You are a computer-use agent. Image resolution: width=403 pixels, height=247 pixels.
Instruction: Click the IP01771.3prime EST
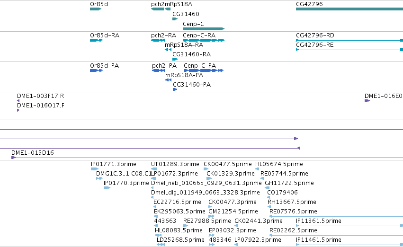coord(95,169)
